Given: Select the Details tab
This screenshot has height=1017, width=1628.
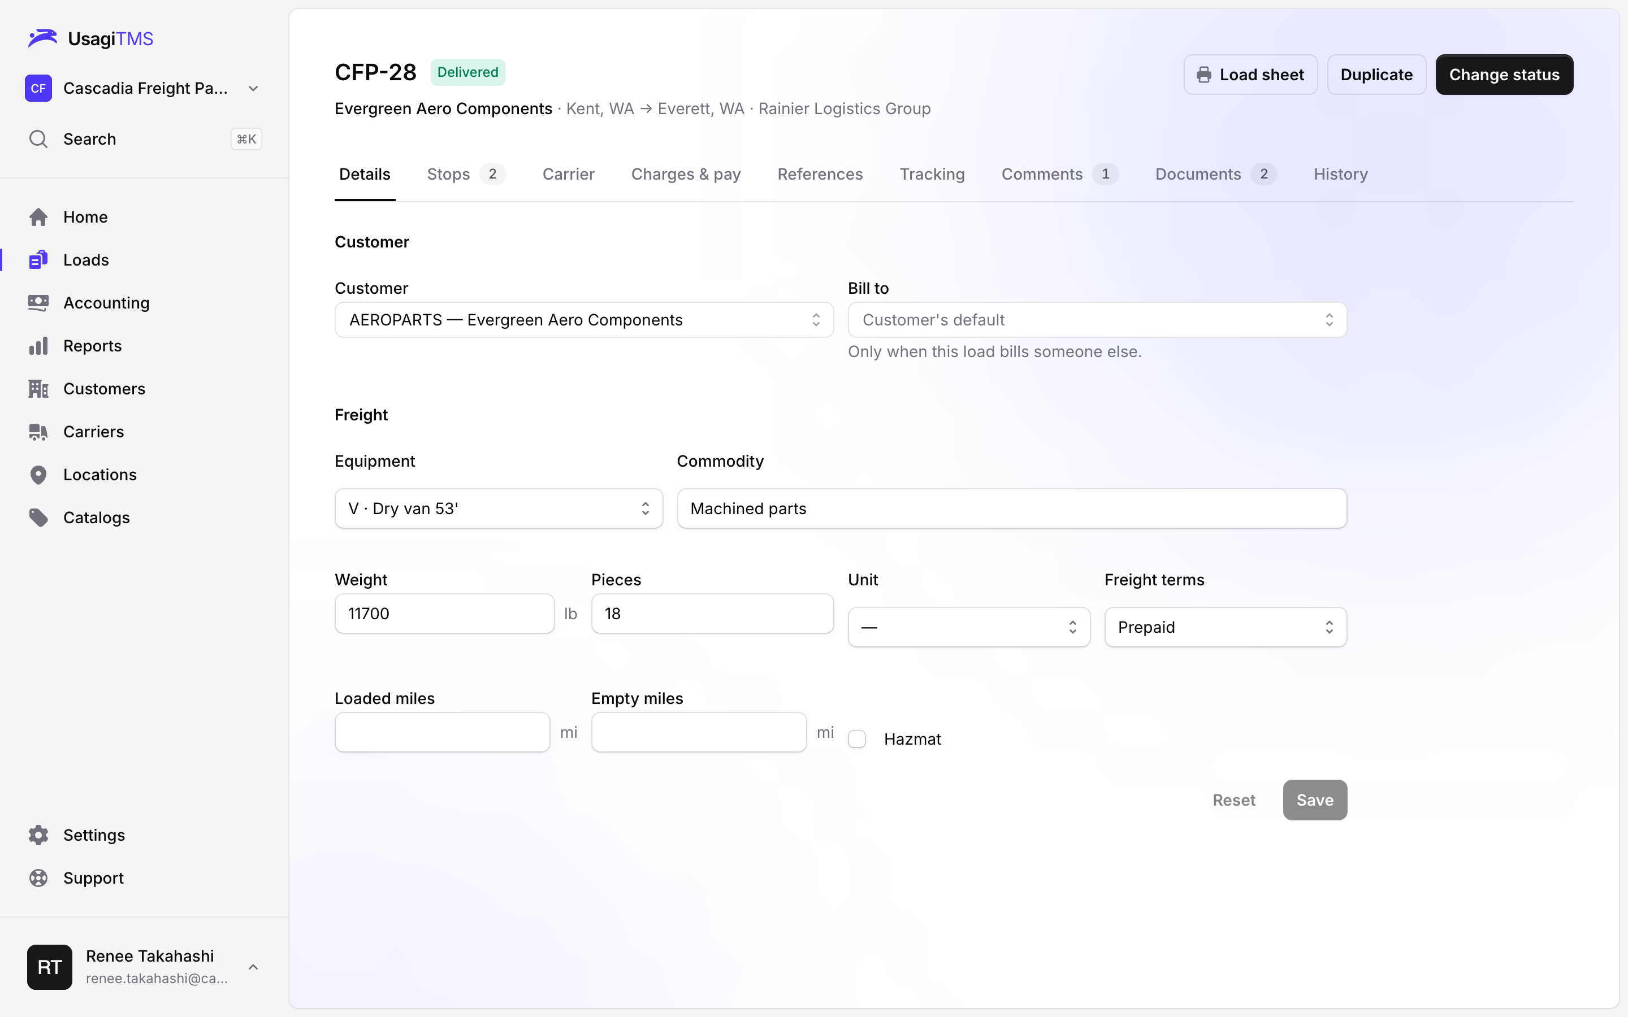Looking at the screenshot, I should (365, 174).
